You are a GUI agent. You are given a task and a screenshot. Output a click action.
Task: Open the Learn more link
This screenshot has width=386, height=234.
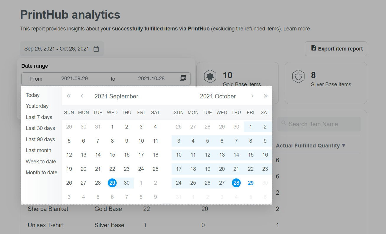click(297, 29)
